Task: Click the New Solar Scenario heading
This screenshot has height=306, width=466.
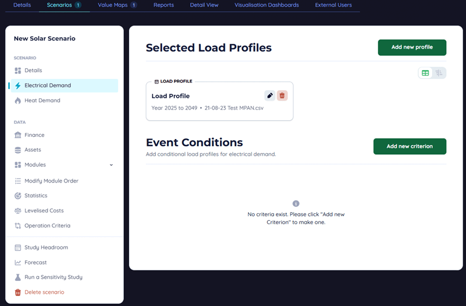Action: [x=45, y=38]
